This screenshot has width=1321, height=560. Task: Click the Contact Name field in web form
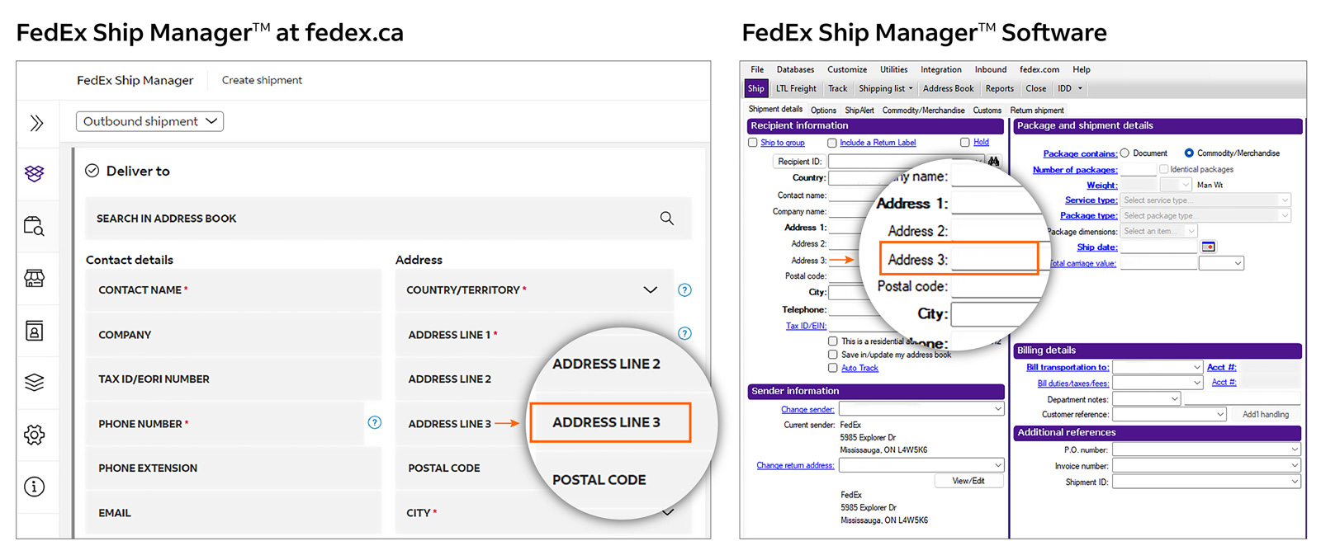(x=234, y=290)
